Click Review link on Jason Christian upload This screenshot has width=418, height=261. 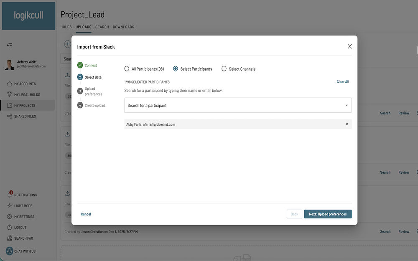404,232
